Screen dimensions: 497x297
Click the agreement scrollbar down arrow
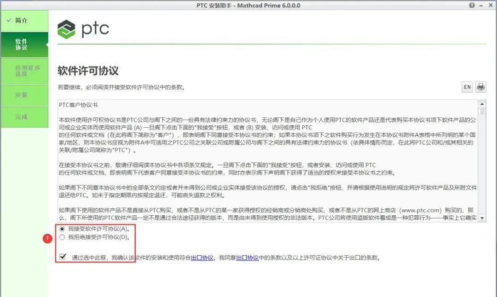pyautogui.click(x=482, y=218)
